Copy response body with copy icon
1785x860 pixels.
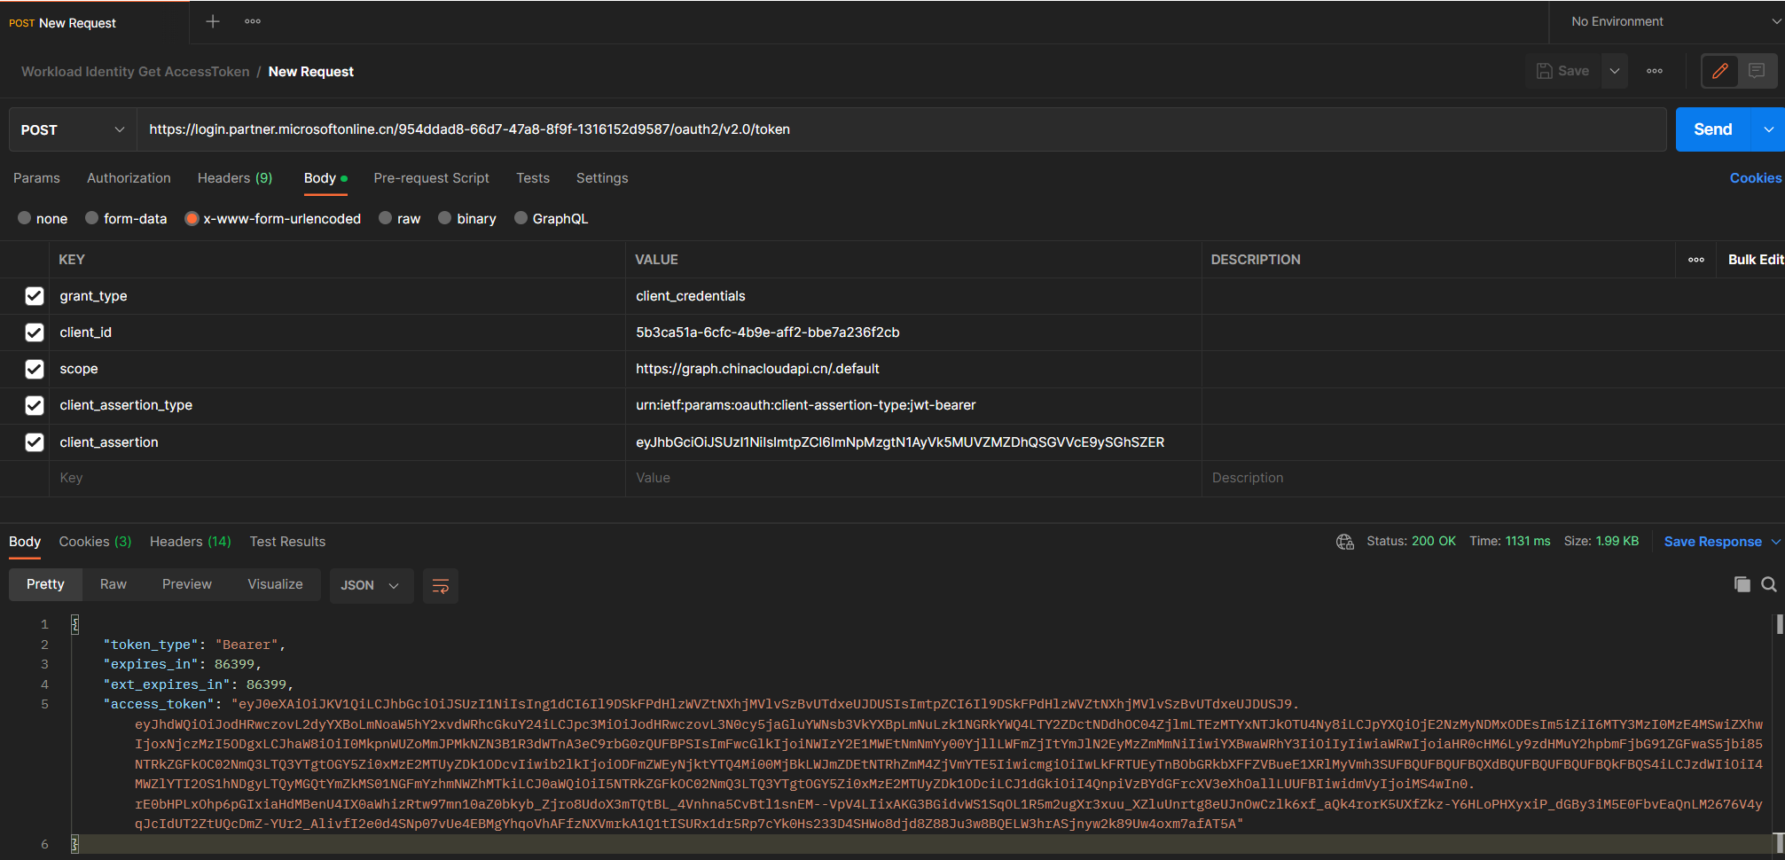(x=1742, y=584)
